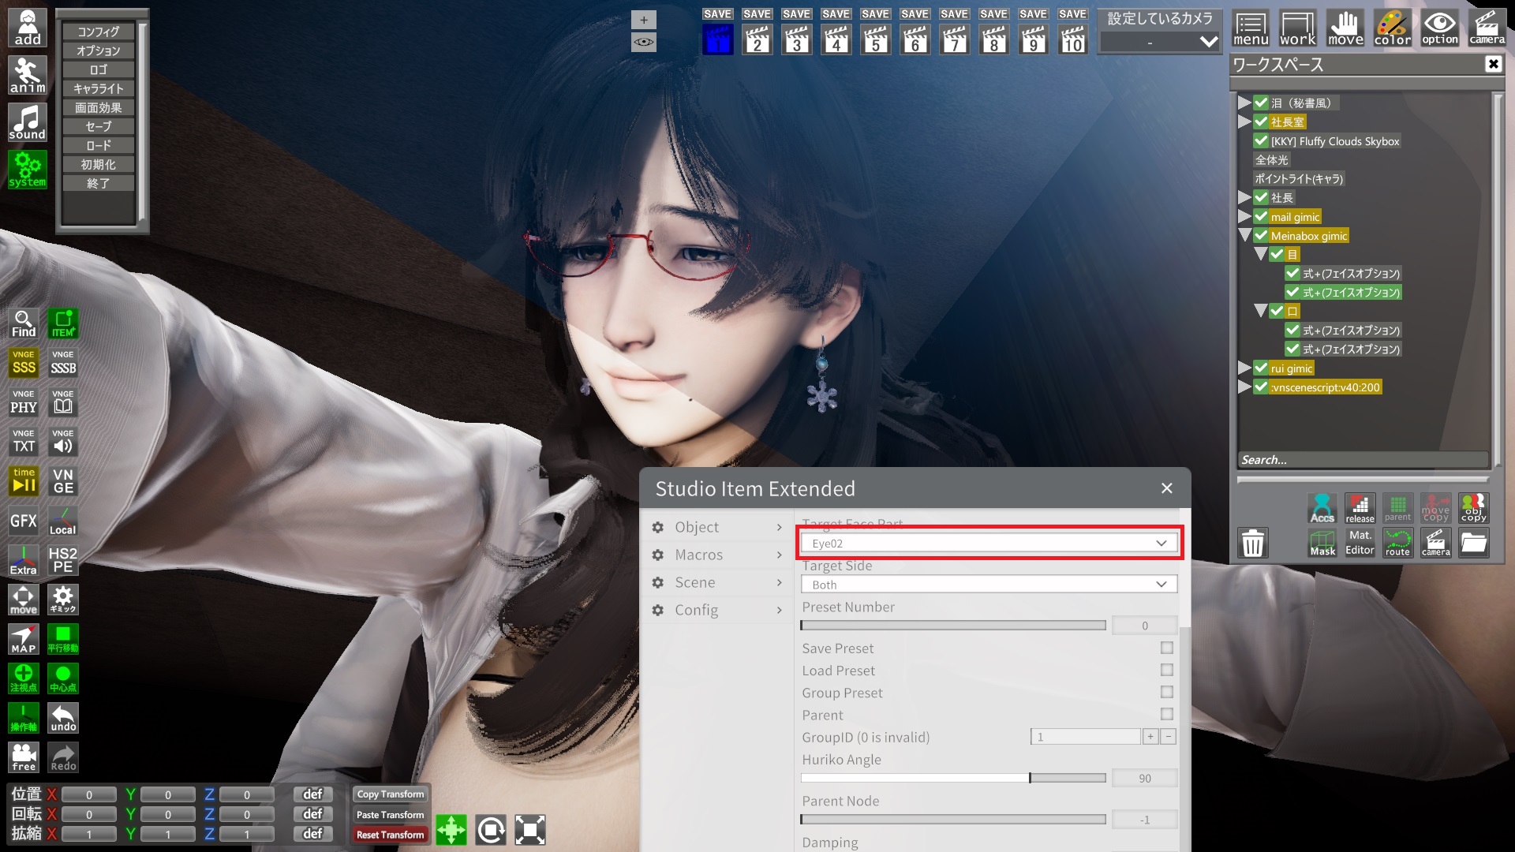
Task: Uncheck the Meinabox gimic item
Action: [x=1261, y=235]
